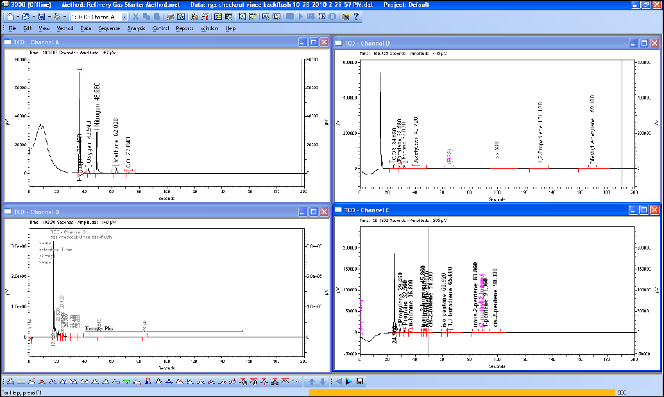Open the Data menu
This screenshot has height=397, width=664.
(85, 28)
